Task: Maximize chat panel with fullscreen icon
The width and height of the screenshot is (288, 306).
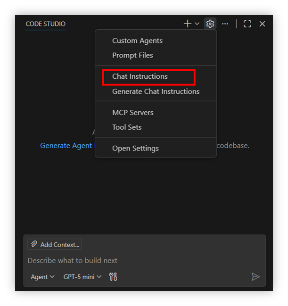Action: point(247,24)
